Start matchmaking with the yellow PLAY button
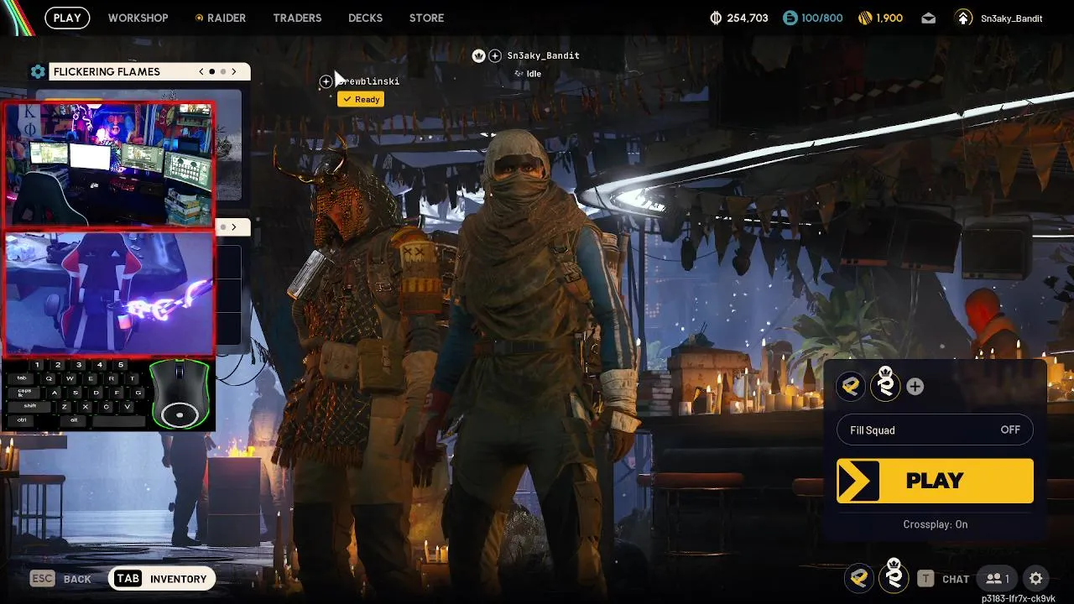 [x=935, y=481]
